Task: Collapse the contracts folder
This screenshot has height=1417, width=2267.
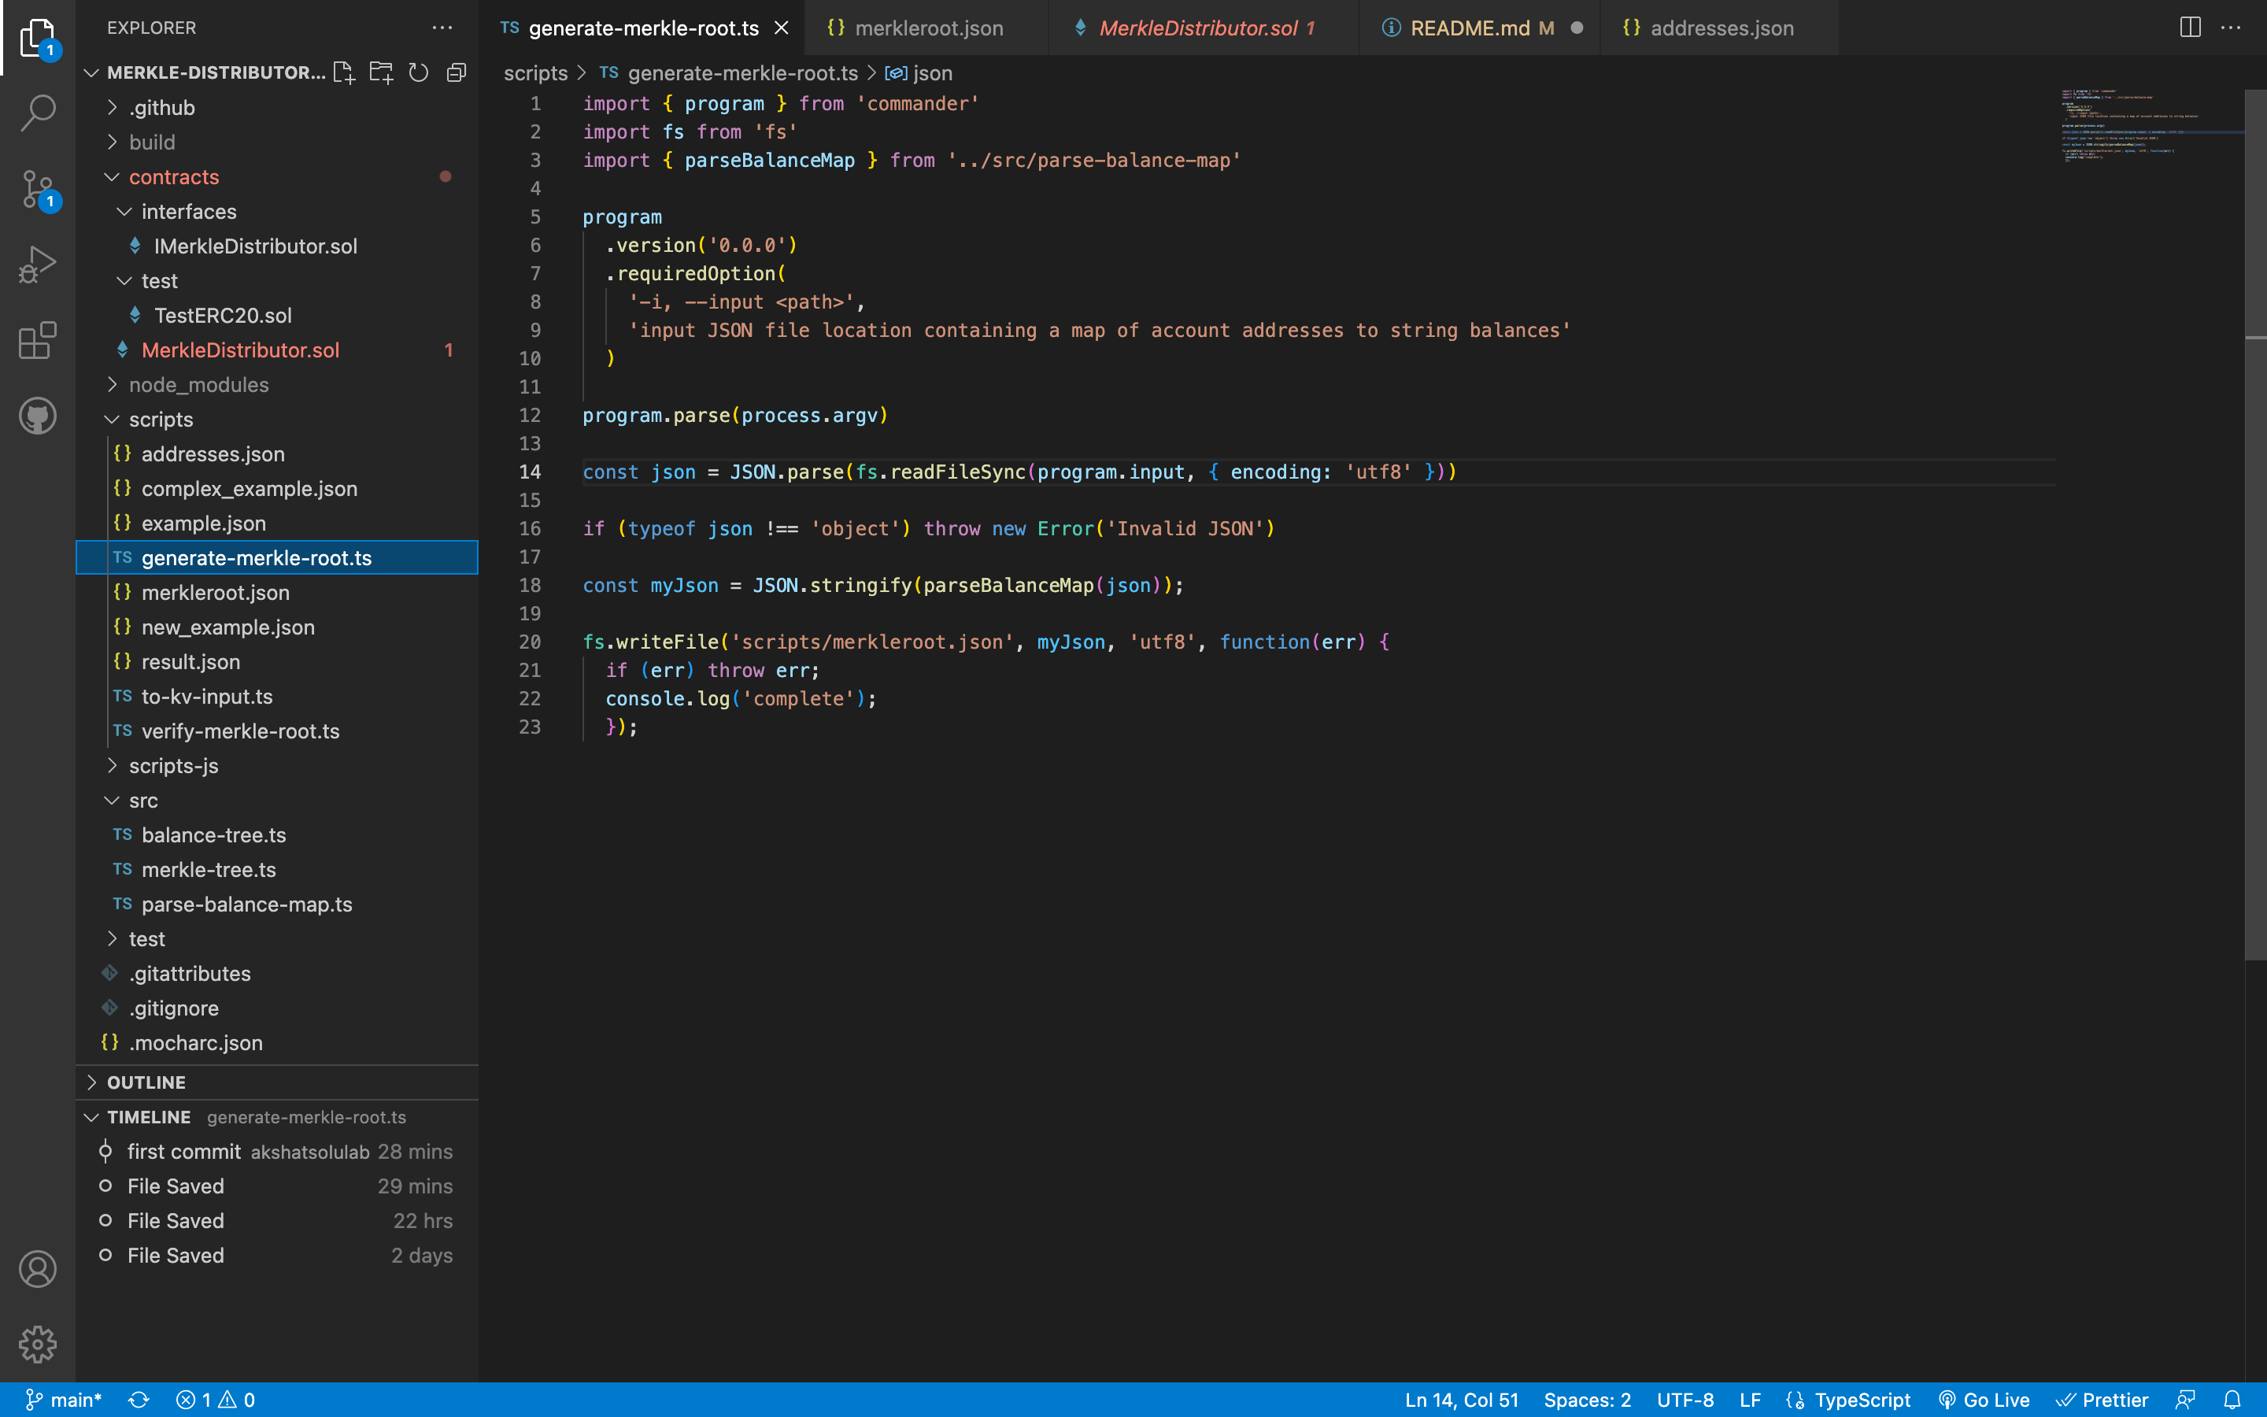Action: (276, 177)
